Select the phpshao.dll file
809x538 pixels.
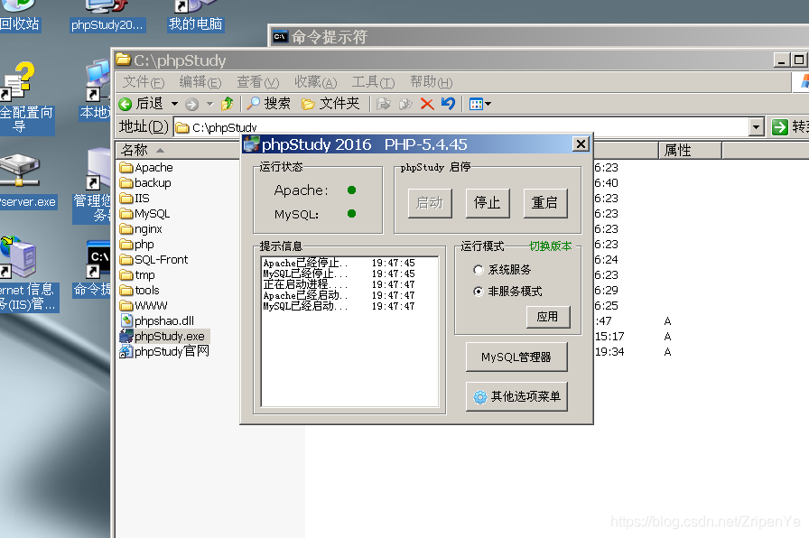coord(157,320)
